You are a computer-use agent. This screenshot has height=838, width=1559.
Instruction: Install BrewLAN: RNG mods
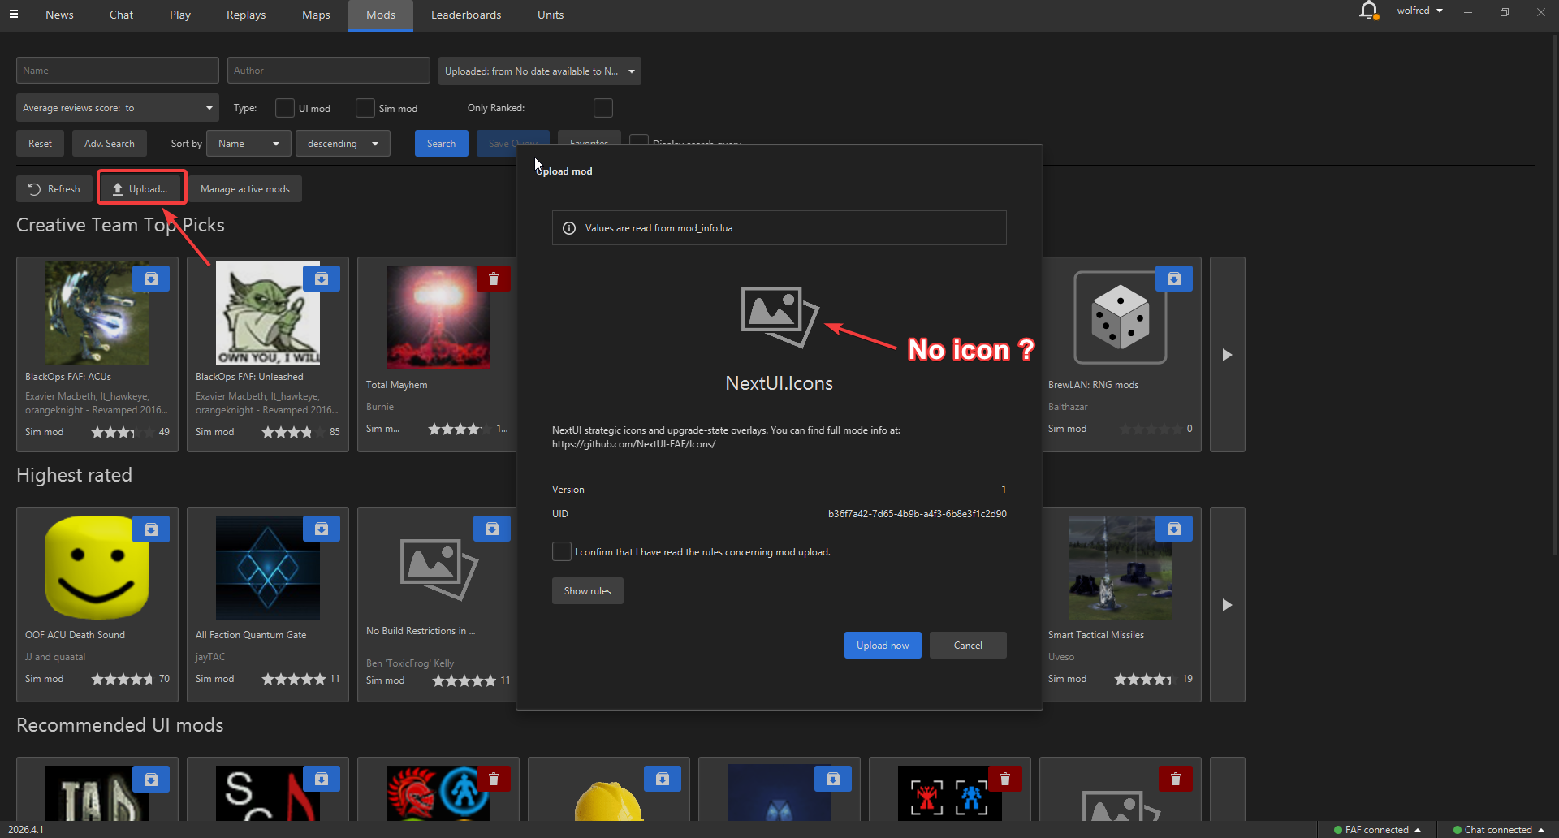[x=1174, y=279]
